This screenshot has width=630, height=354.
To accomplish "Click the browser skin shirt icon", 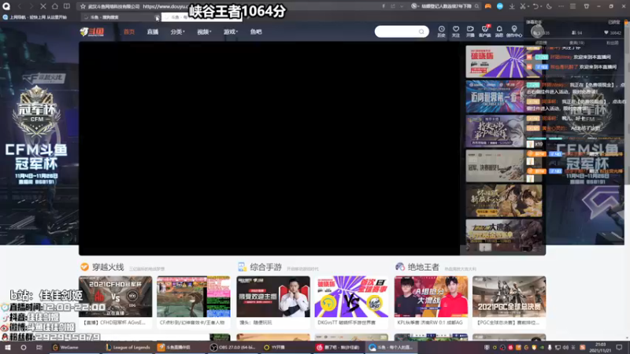I will point(586,6).
